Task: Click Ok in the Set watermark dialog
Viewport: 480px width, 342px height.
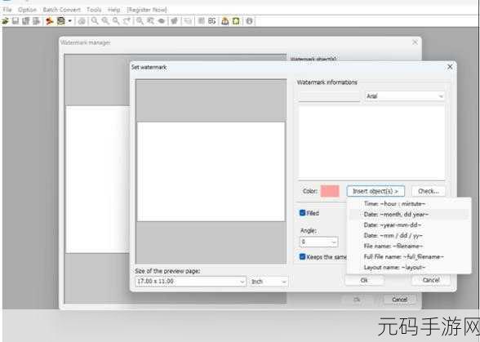Action: [x=364, y=280]
